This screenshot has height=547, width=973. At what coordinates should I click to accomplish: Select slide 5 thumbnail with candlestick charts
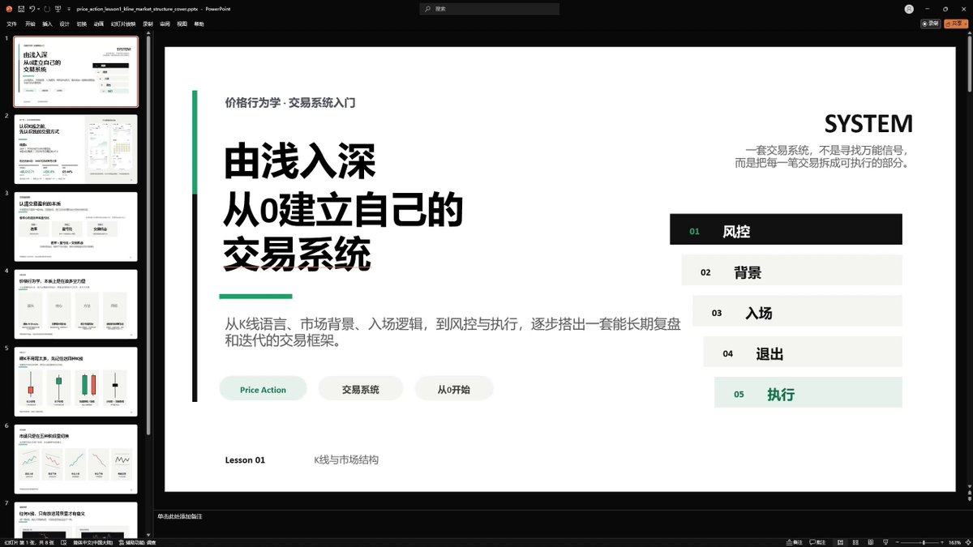pos(76,382)
